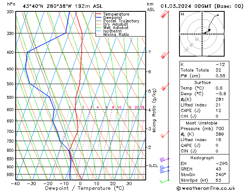This screenshot has height=191, width=247.
Task: Click the Most Unstable Lifted Index 15
Action: point(218,140)
